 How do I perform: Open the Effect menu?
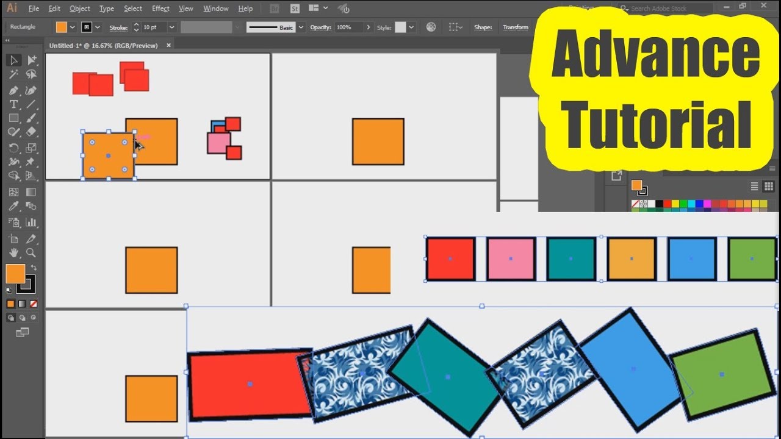161,9
